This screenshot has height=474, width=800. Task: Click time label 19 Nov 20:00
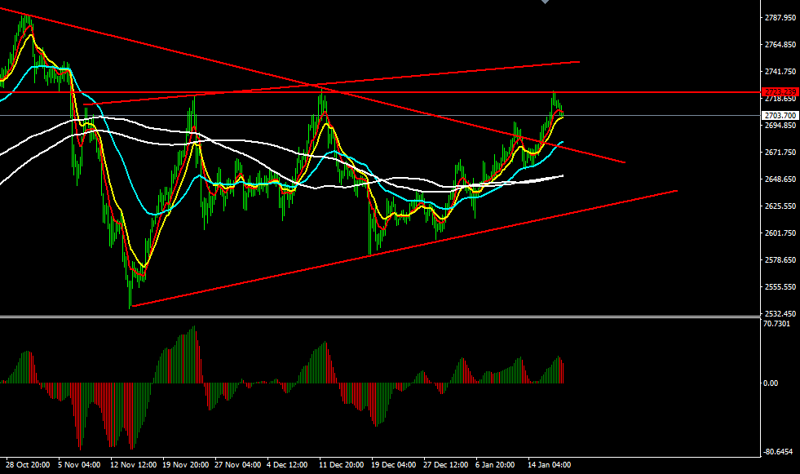(186, 465)
